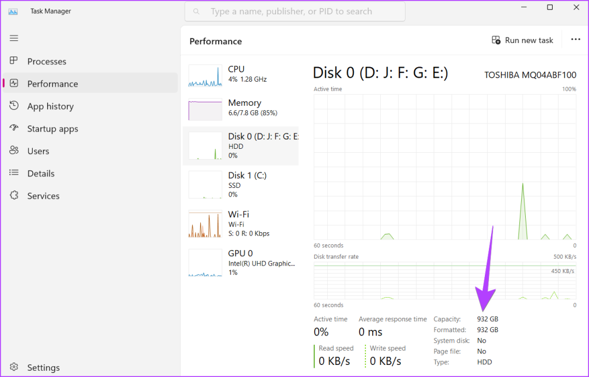Toggle the hamburger navigation menu

pyautogui.click(x=14, y=38)
